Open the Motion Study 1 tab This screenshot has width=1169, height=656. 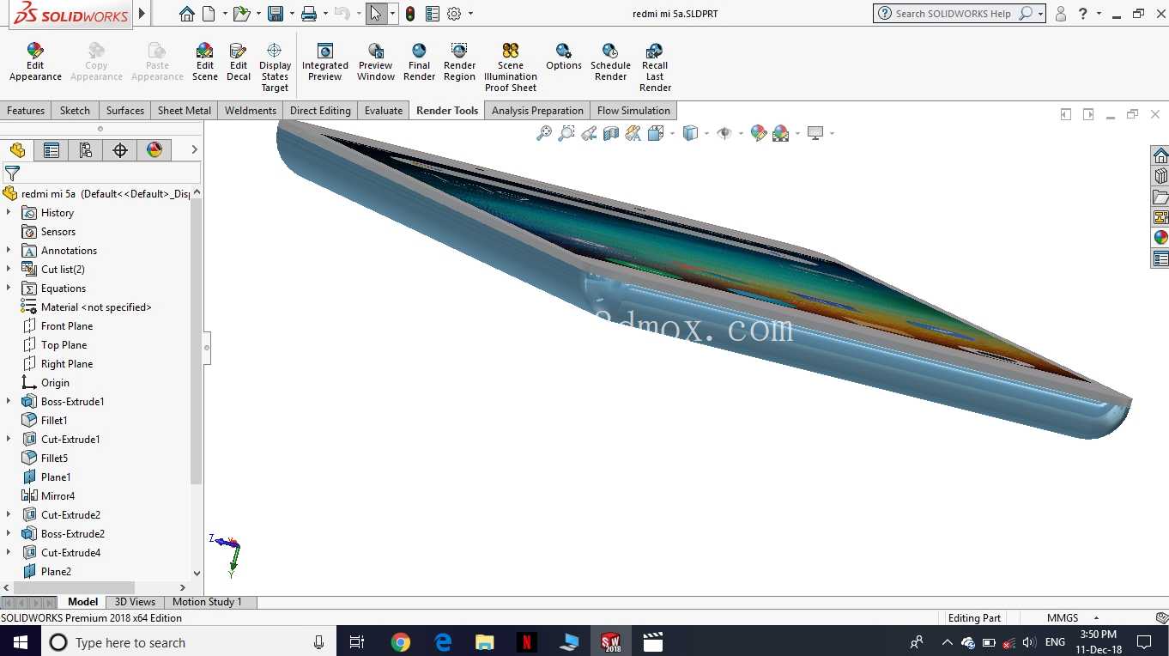(x=207, y=602)
